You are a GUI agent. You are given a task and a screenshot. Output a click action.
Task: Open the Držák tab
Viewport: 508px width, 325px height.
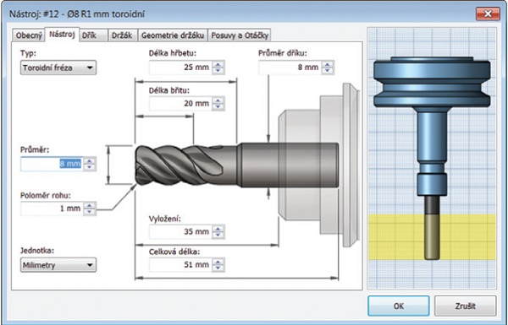click(123, 35)
